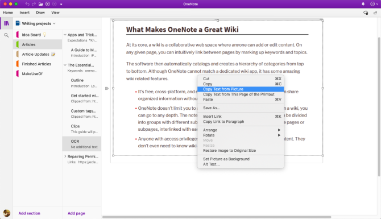The height and width of the screenshot is (219, 381).
Task: Choose Restore Image to Original Size
Action: coord(241,151)
